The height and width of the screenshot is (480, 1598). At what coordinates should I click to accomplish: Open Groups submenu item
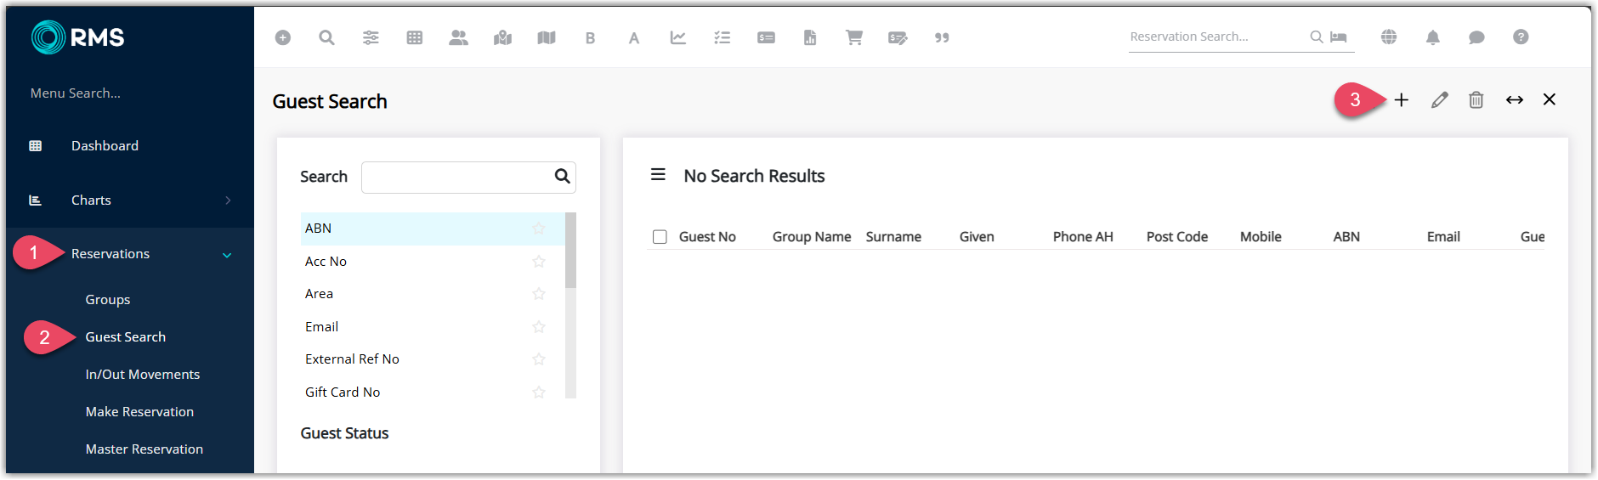(x=108, y=299)
